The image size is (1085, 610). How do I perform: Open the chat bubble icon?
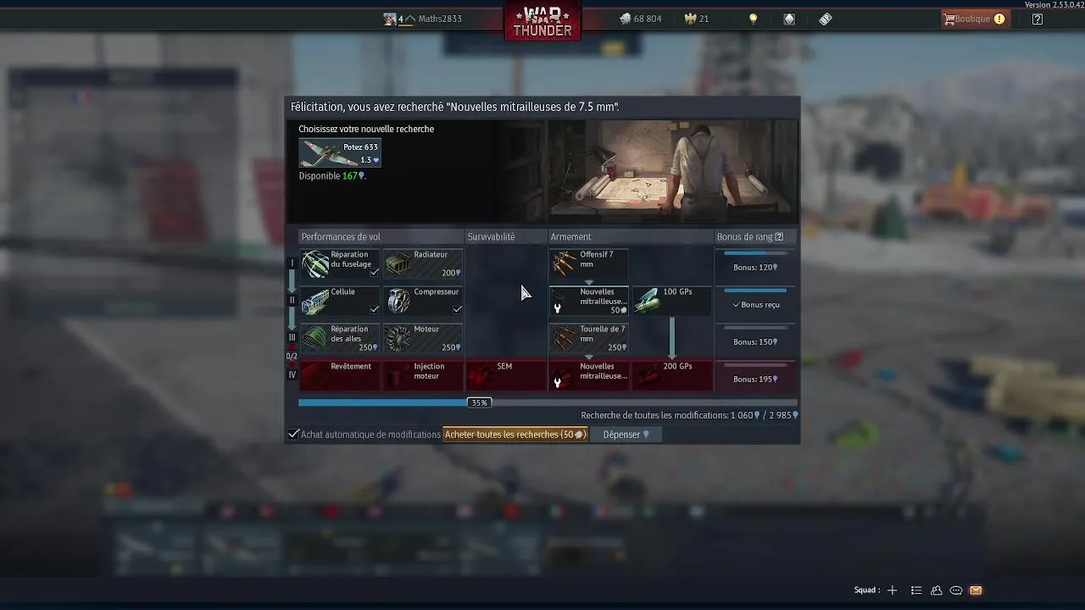[x=956, y=591]
